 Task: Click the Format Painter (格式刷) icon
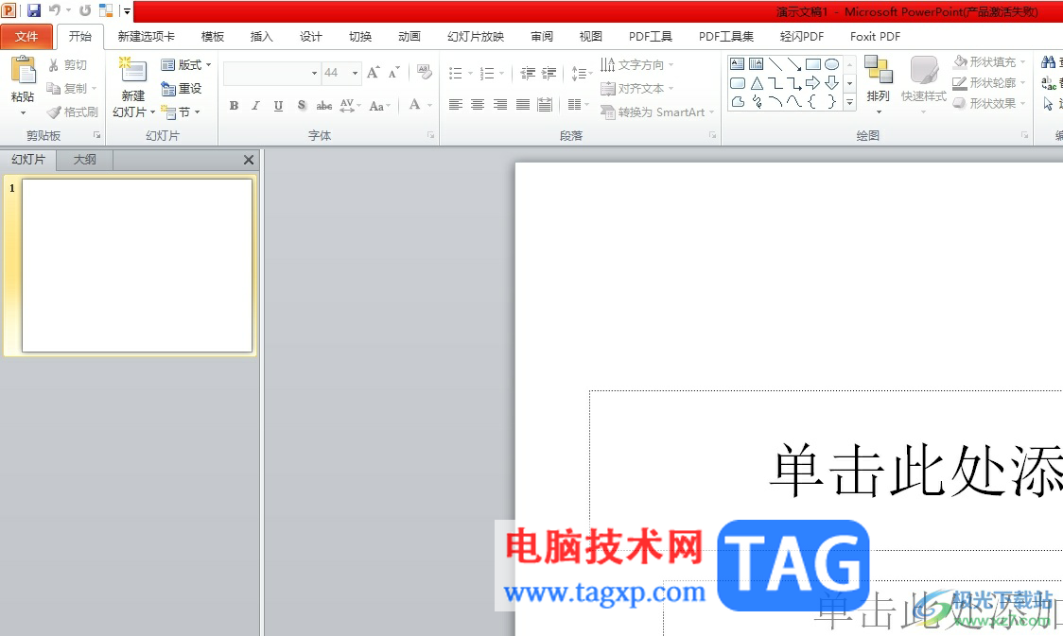(54, 112)
